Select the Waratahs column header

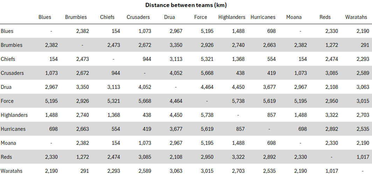[x=356, y=17]
